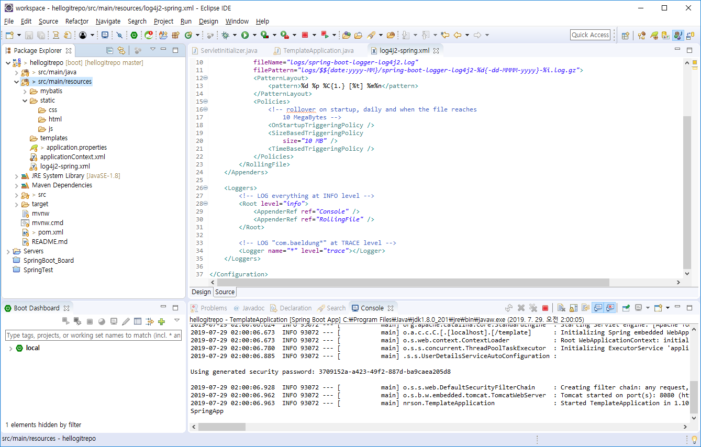The width and height of the screenshot is (701, 447).
Task: Select the SpringBoot_Board project
Action: [x=43, y=261]
